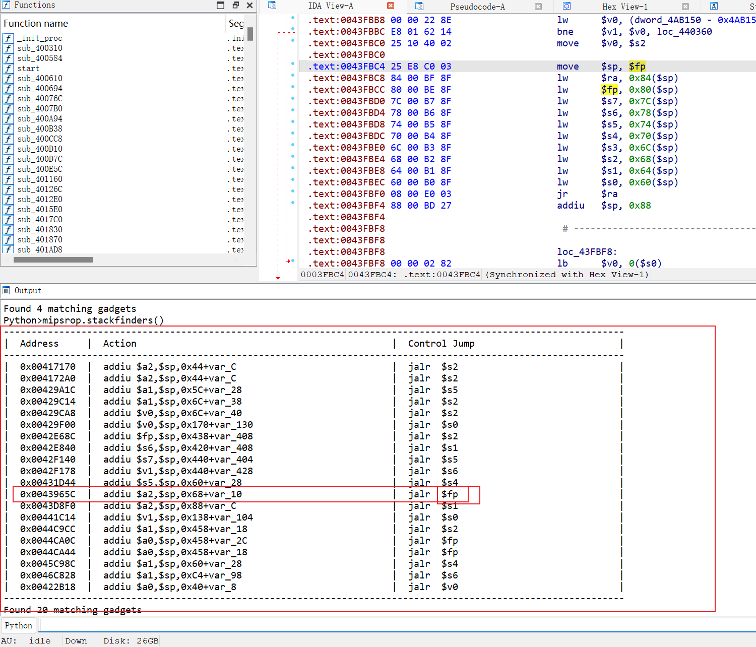Viewport: 756px width, 647px height.
Task: Click gadget address 0x0043965C in output
Action: tap(48, 494)
